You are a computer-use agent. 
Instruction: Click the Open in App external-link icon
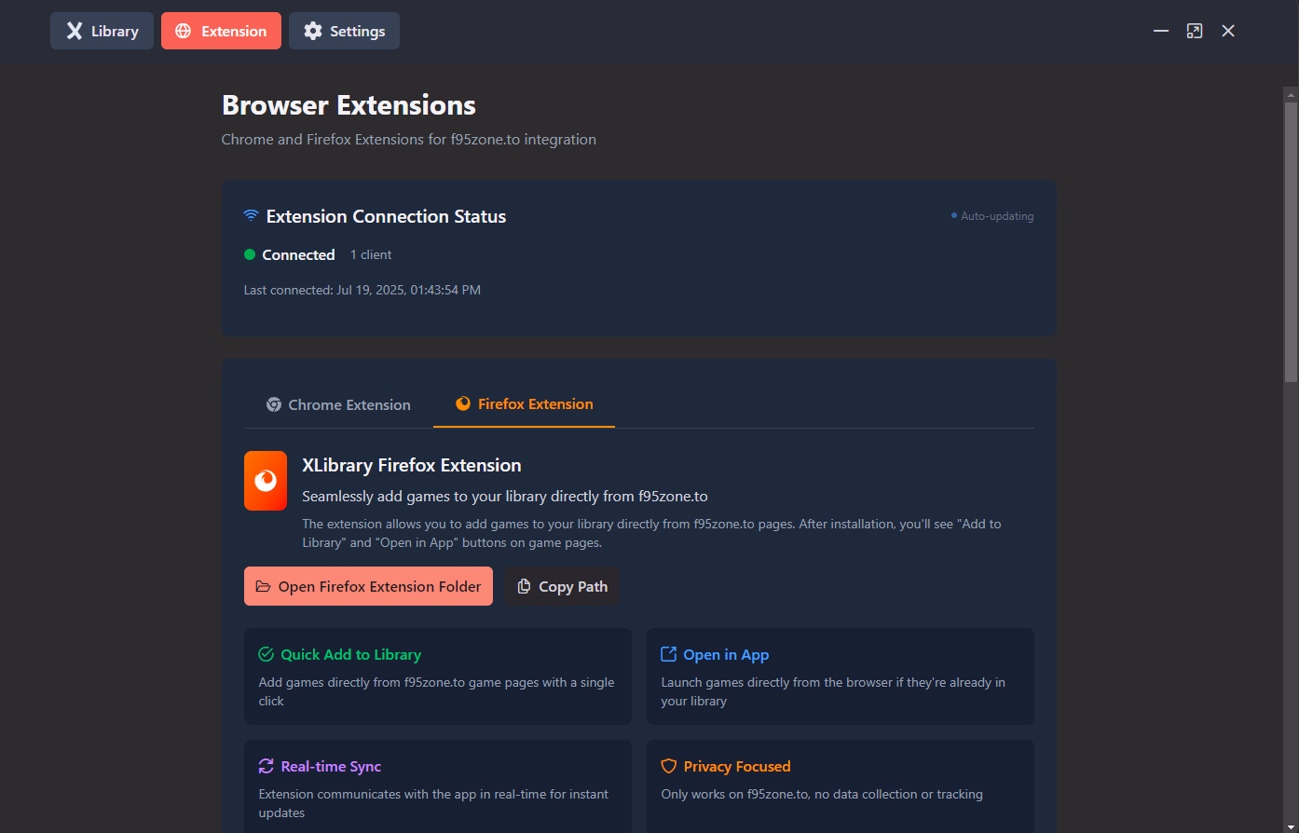click(x=668, y=654)
